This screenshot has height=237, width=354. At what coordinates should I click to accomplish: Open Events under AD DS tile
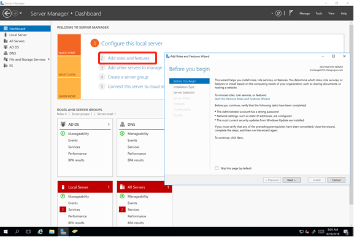click(73, 141)
